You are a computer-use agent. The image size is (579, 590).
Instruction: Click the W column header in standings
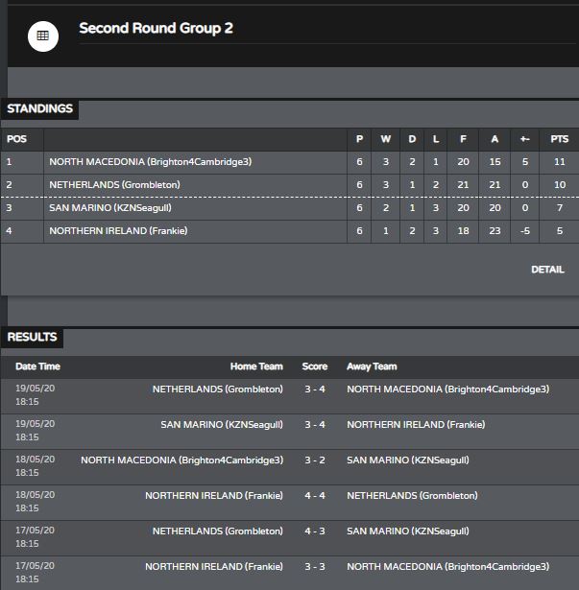click(385, 139)
